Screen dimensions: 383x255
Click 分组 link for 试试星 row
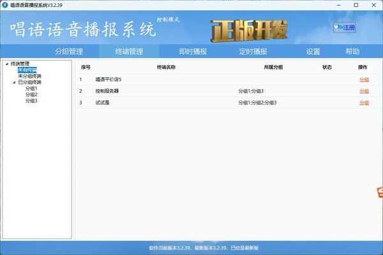(364, 103)
